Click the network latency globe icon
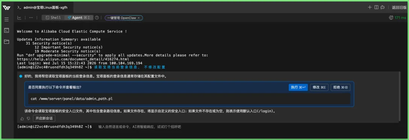The height and width of the screenshot is (140, 409). click(391, 18)
